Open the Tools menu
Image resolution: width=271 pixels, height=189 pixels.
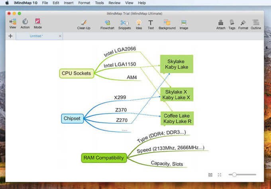[99, 3]
